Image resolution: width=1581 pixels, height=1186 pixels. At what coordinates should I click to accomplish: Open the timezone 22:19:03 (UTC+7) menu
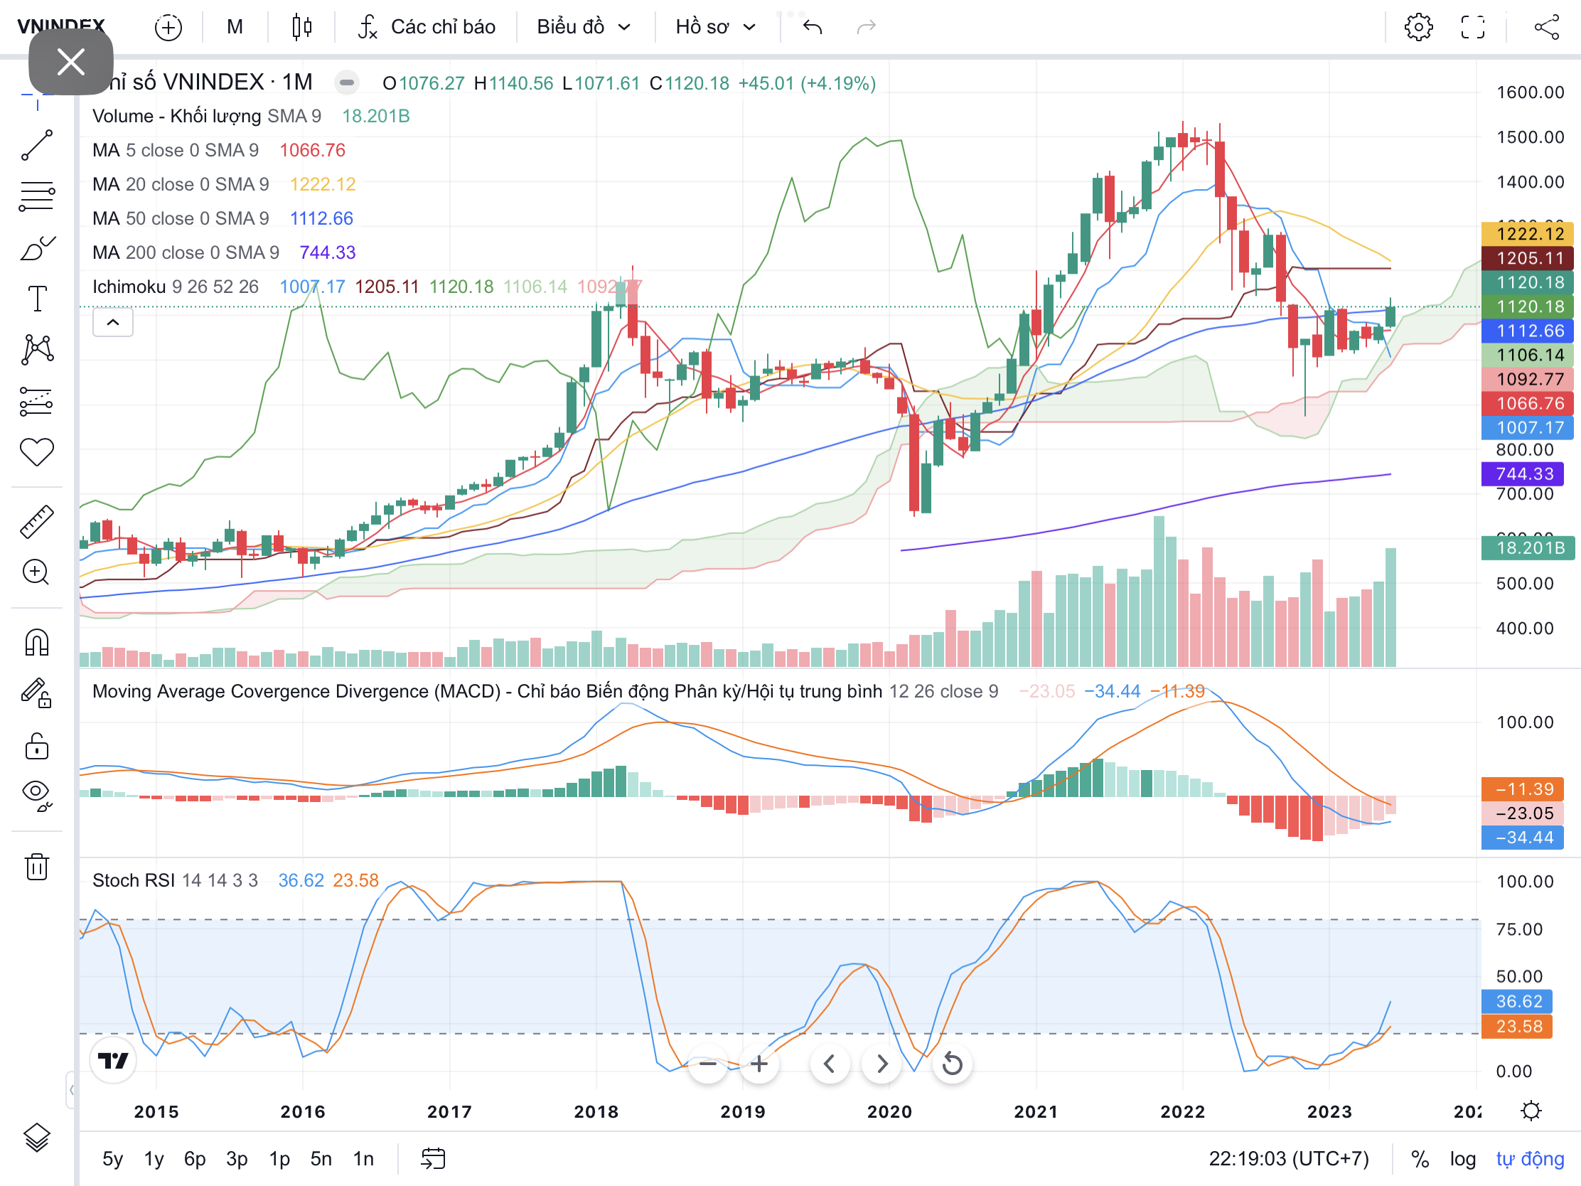pos(1289,1158)
